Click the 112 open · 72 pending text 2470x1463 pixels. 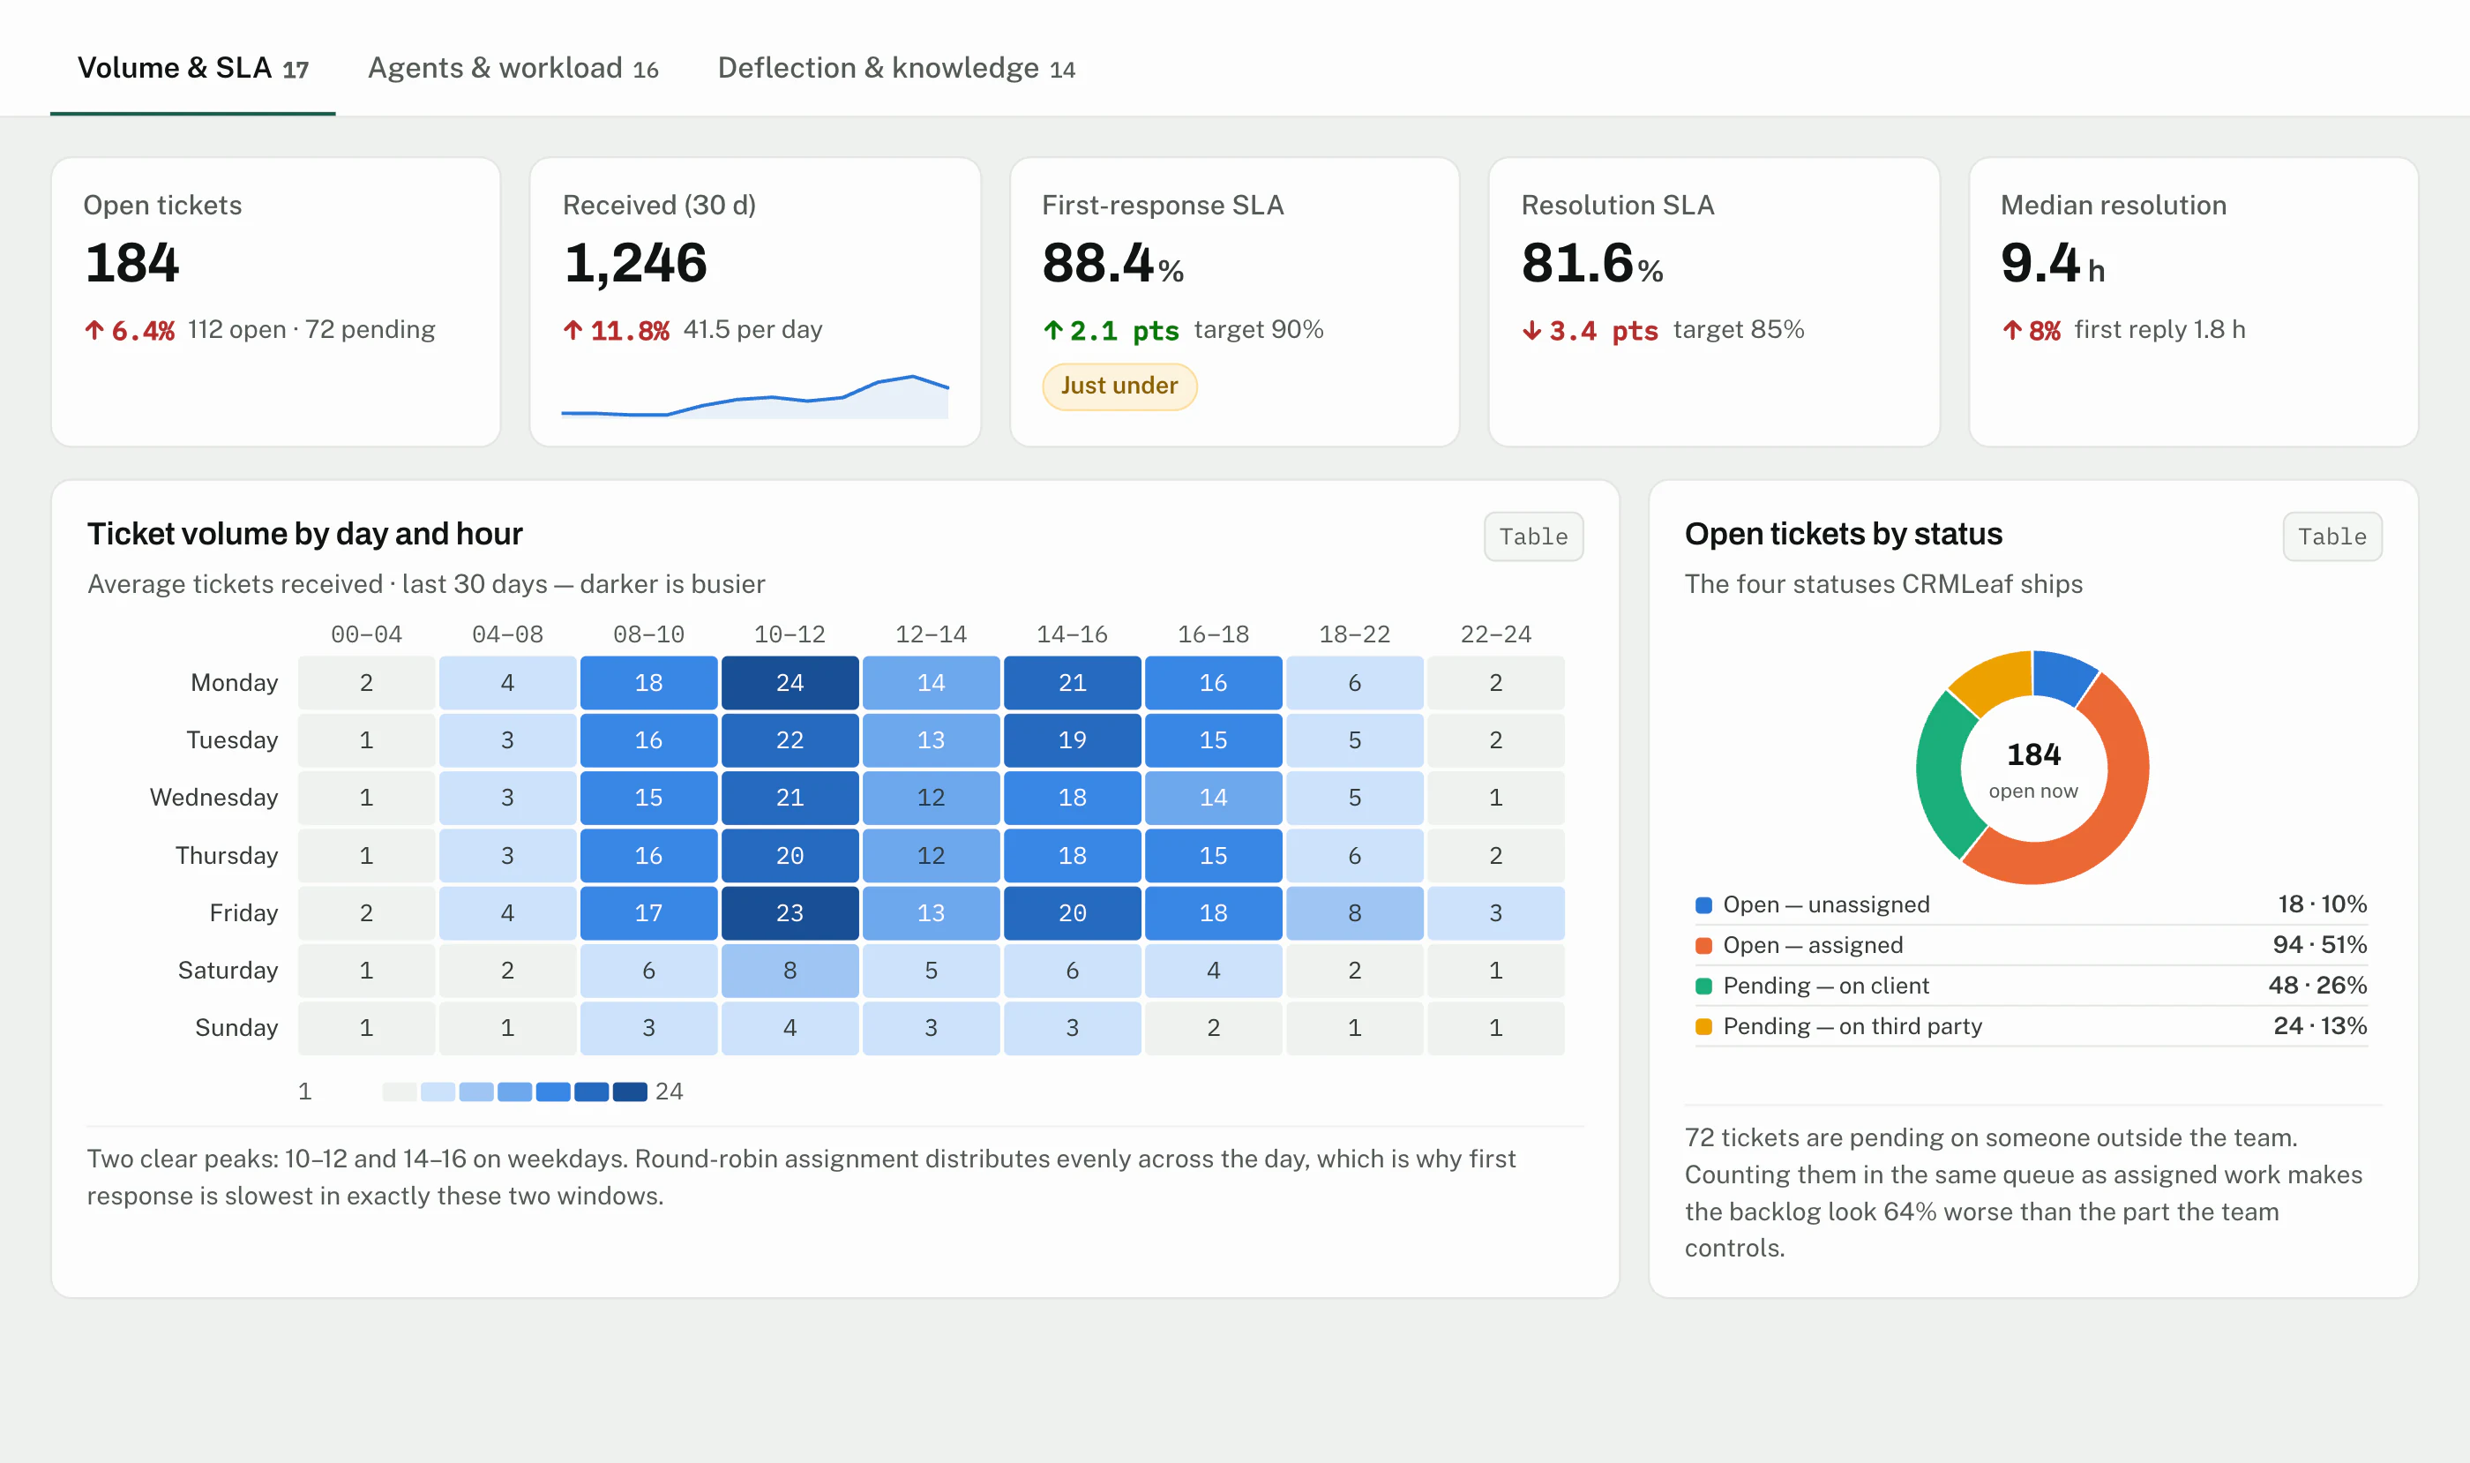311,329
